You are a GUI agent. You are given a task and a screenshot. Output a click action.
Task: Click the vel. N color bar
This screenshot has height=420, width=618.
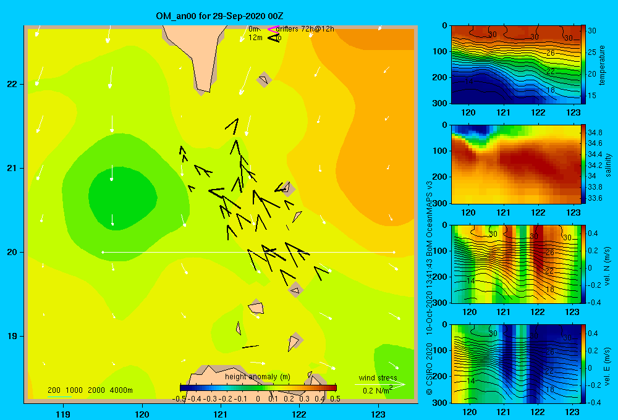tap(583, 264)
